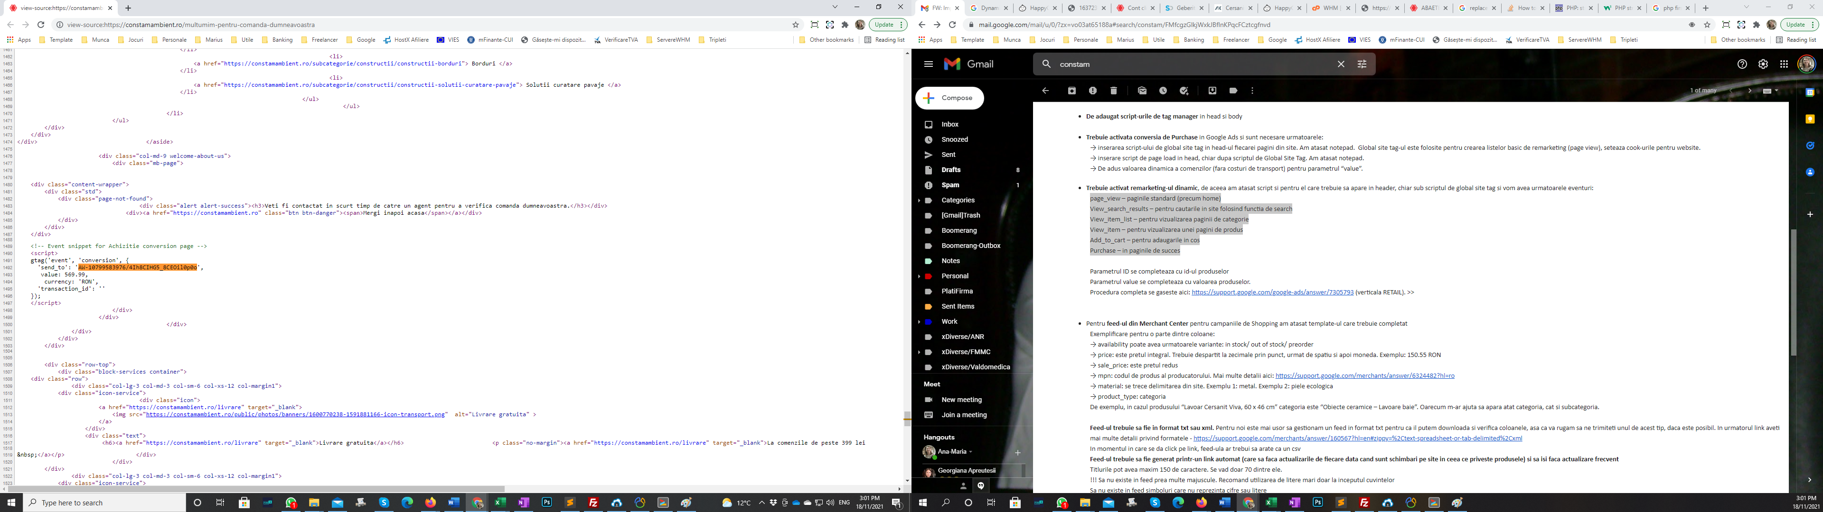The width and height of the screenshot is (1823, 512).
Task: Show hidden tray icons on left taskbar
Action: [x=761, y=503]
